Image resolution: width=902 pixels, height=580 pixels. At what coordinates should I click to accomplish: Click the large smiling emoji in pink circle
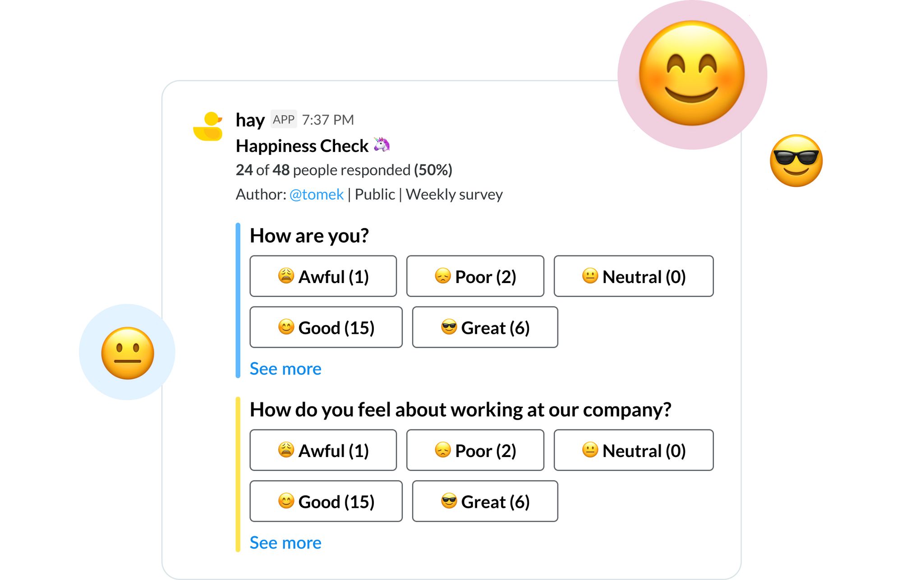click(x=692, y=73)
